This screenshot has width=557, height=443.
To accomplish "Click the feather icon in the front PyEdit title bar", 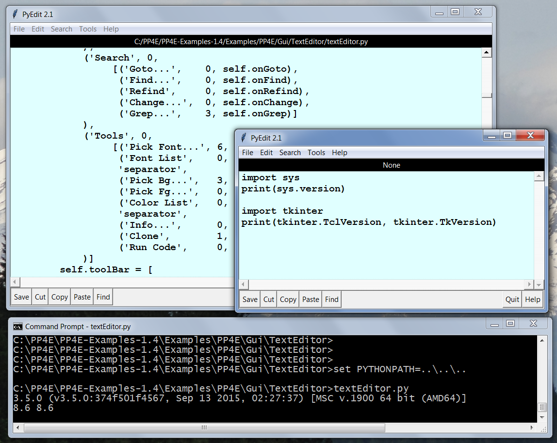I will (x=244, y=138).
